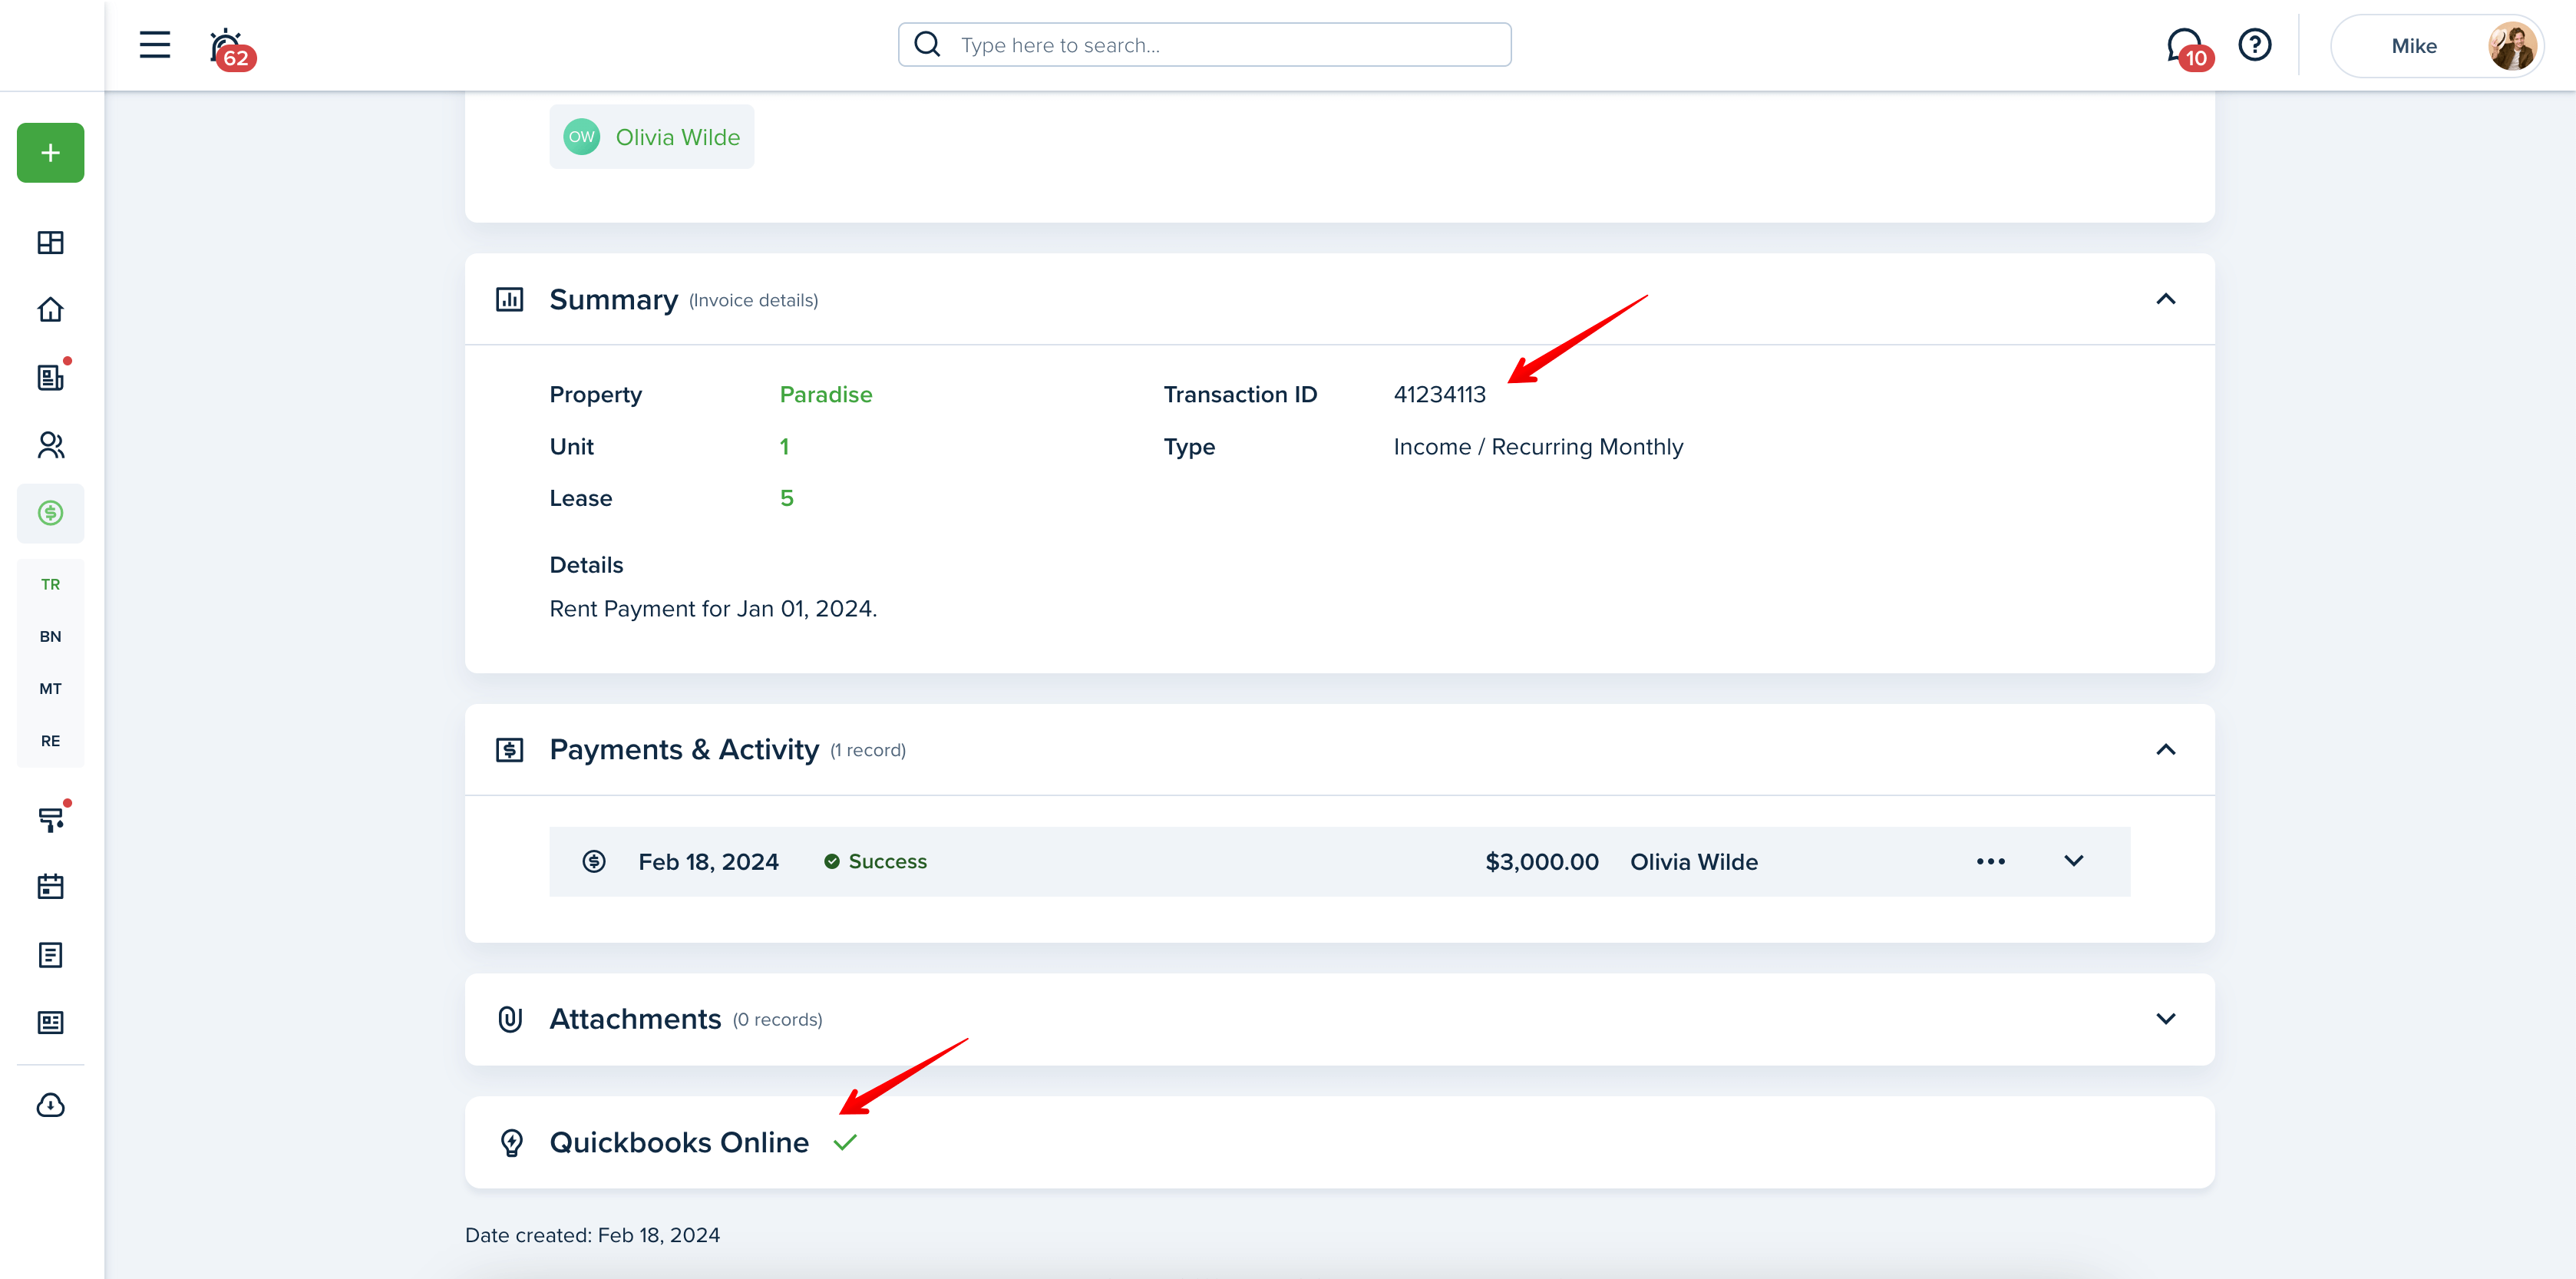Open the properties house icon in sidebar
This screenshot has height=1279, width=2576.
(x=51, y=310)
